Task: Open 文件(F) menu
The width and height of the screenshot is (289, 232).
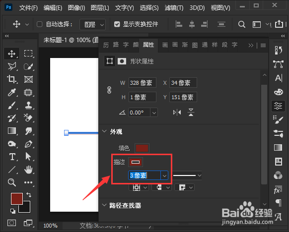Action: pos(28,8)
